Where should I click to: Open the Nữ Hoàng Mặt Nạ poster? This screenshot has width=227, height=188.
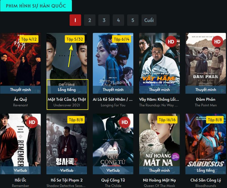(159, 144)
